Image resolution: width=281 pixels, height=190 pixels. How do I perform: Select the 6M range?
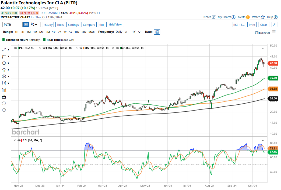41,32
